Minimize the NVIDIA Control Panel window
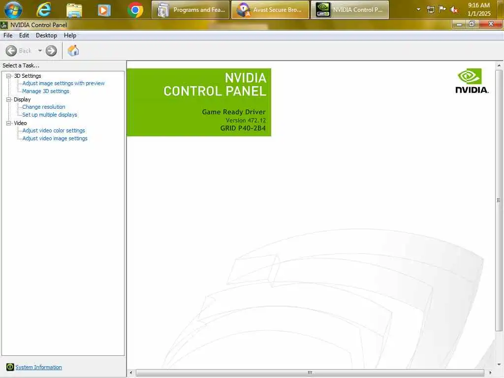The image size is (504, 378). [x=459, y=24]
